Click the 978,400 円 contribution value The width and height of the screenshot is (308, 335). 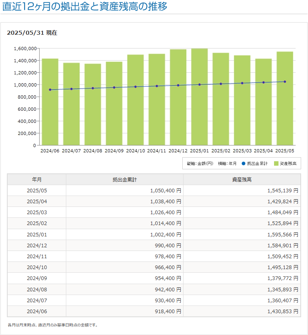pos(168,256)
